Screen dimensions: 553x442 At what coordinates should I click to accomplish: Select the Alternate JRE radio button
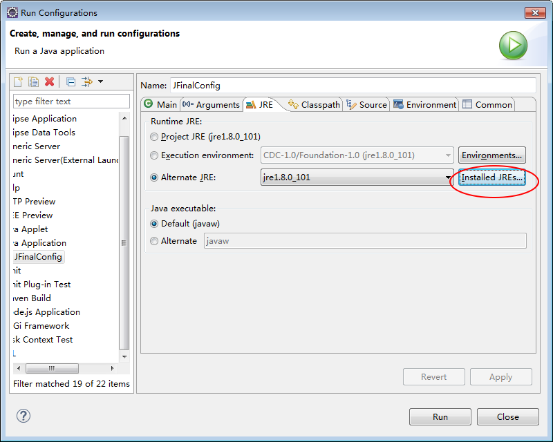pyautogui.click(x=154, y=177)
